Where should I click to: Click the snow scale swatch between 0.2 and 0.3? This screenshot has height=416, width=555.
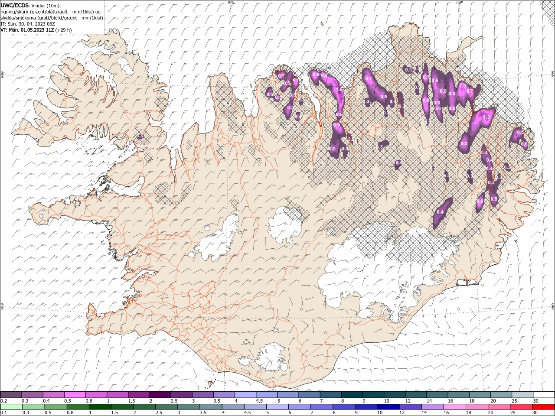point(11,395)
